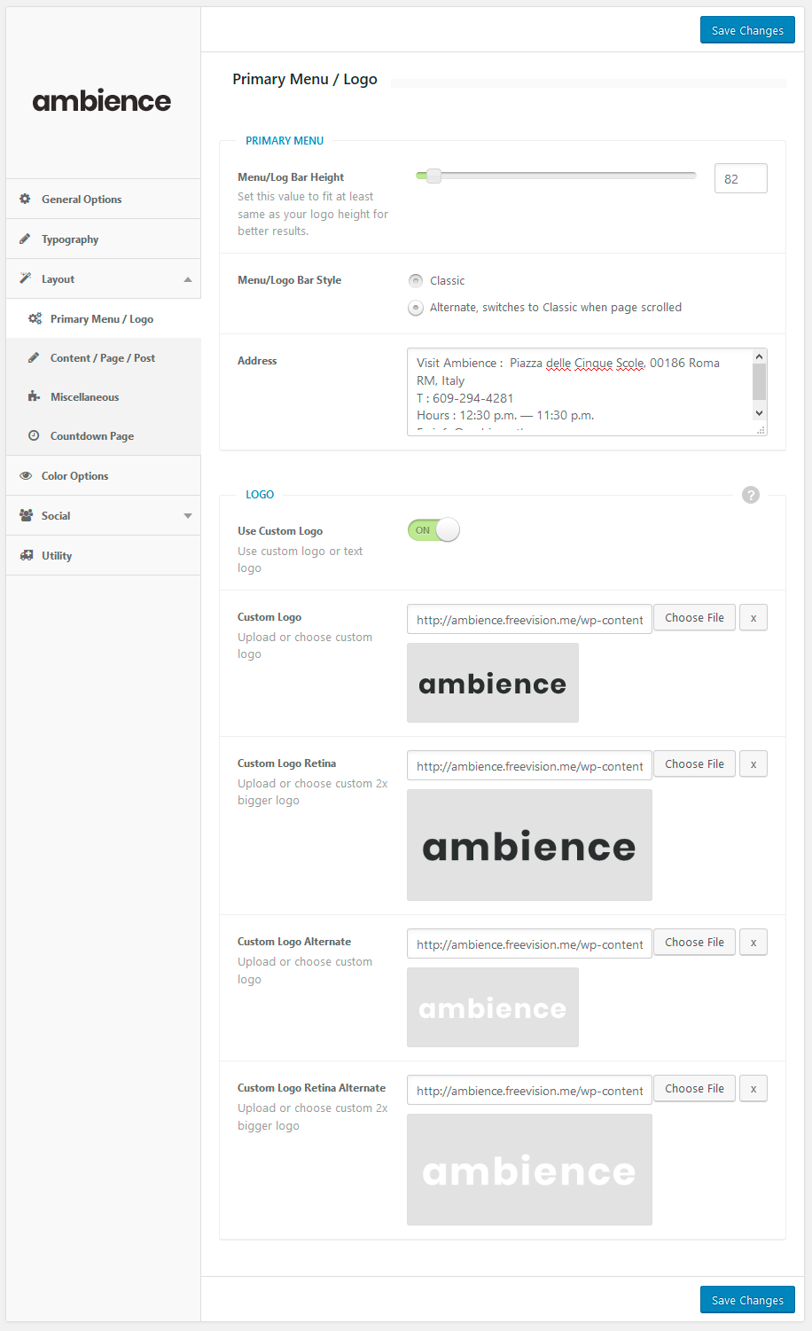Open the Miscellaneous submenu item
Screen dimensions: 812x1331
[x=84, y=397]
